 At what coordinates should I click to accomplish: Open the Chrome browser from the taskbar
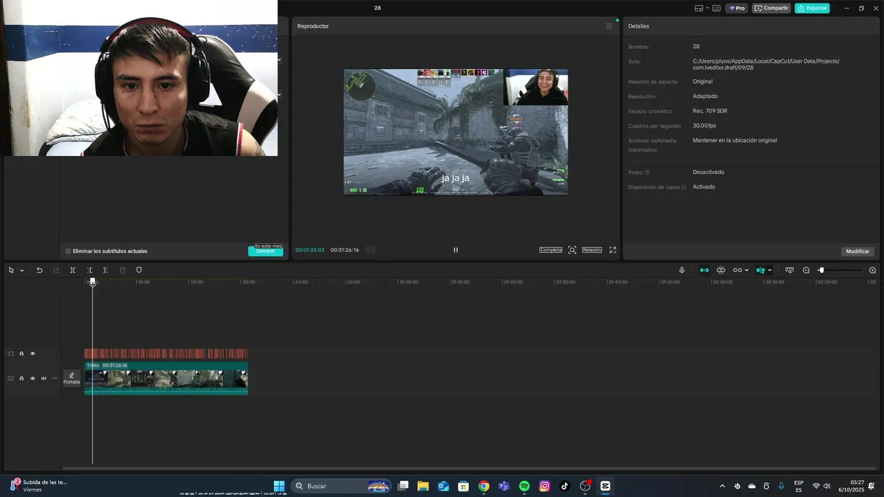(484, 486)
